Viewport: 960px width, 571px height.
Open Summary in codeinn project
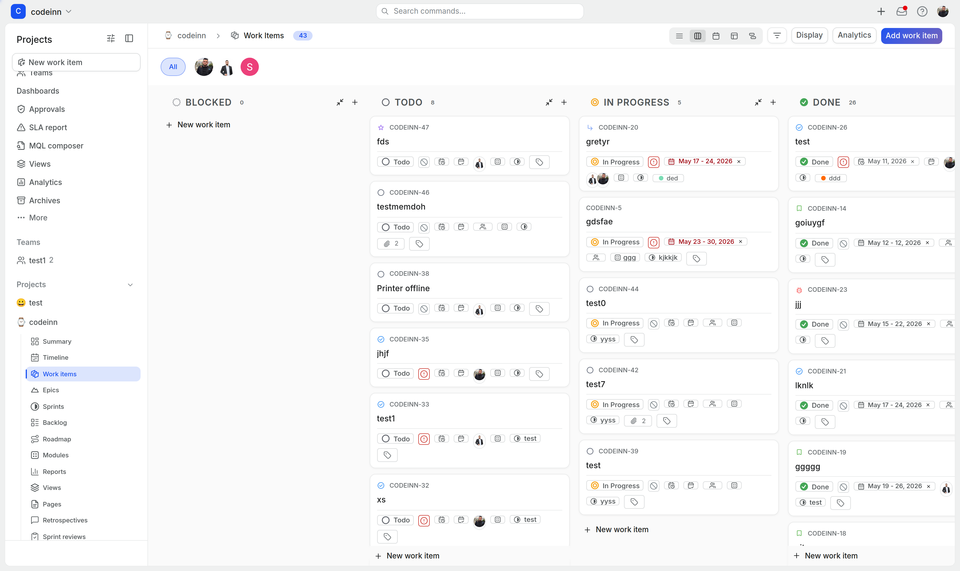(57, 342)
